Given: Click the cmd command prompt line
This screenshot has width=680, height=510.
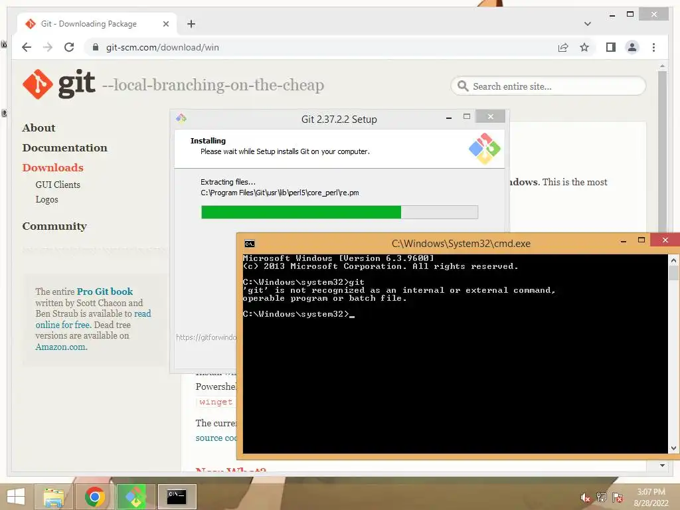Looking at the screenshot, I should tap(299, 314).
